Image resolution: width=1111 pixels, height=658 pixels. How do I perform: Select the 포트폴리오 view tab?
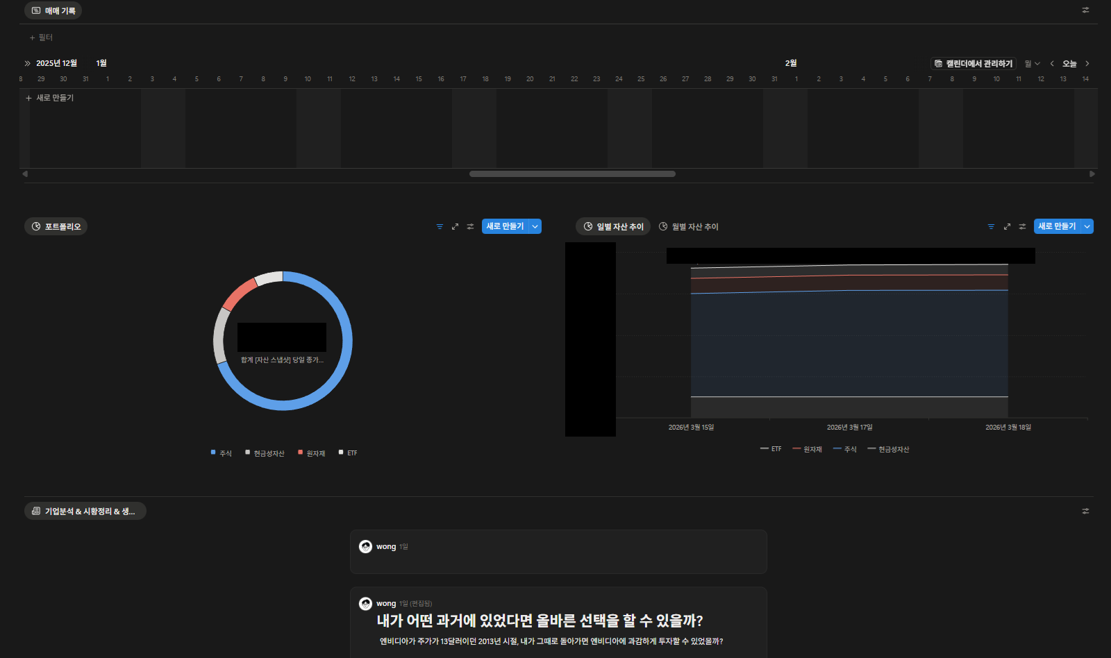coord(56,227)
